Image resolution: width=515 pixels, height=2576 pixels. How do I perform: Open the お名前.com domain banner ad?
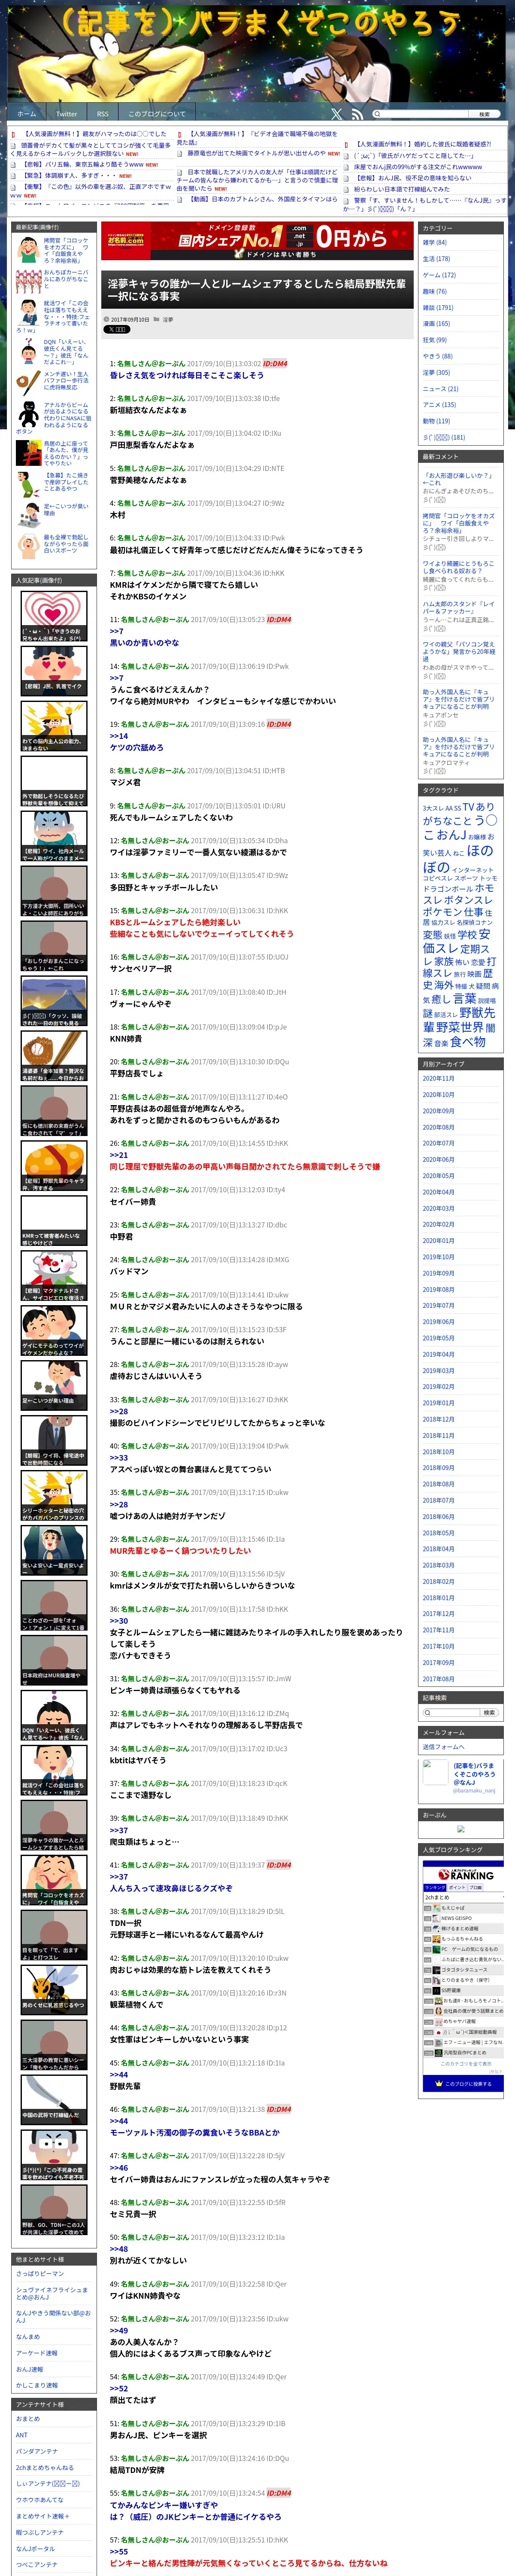click(x=257, y=241)
